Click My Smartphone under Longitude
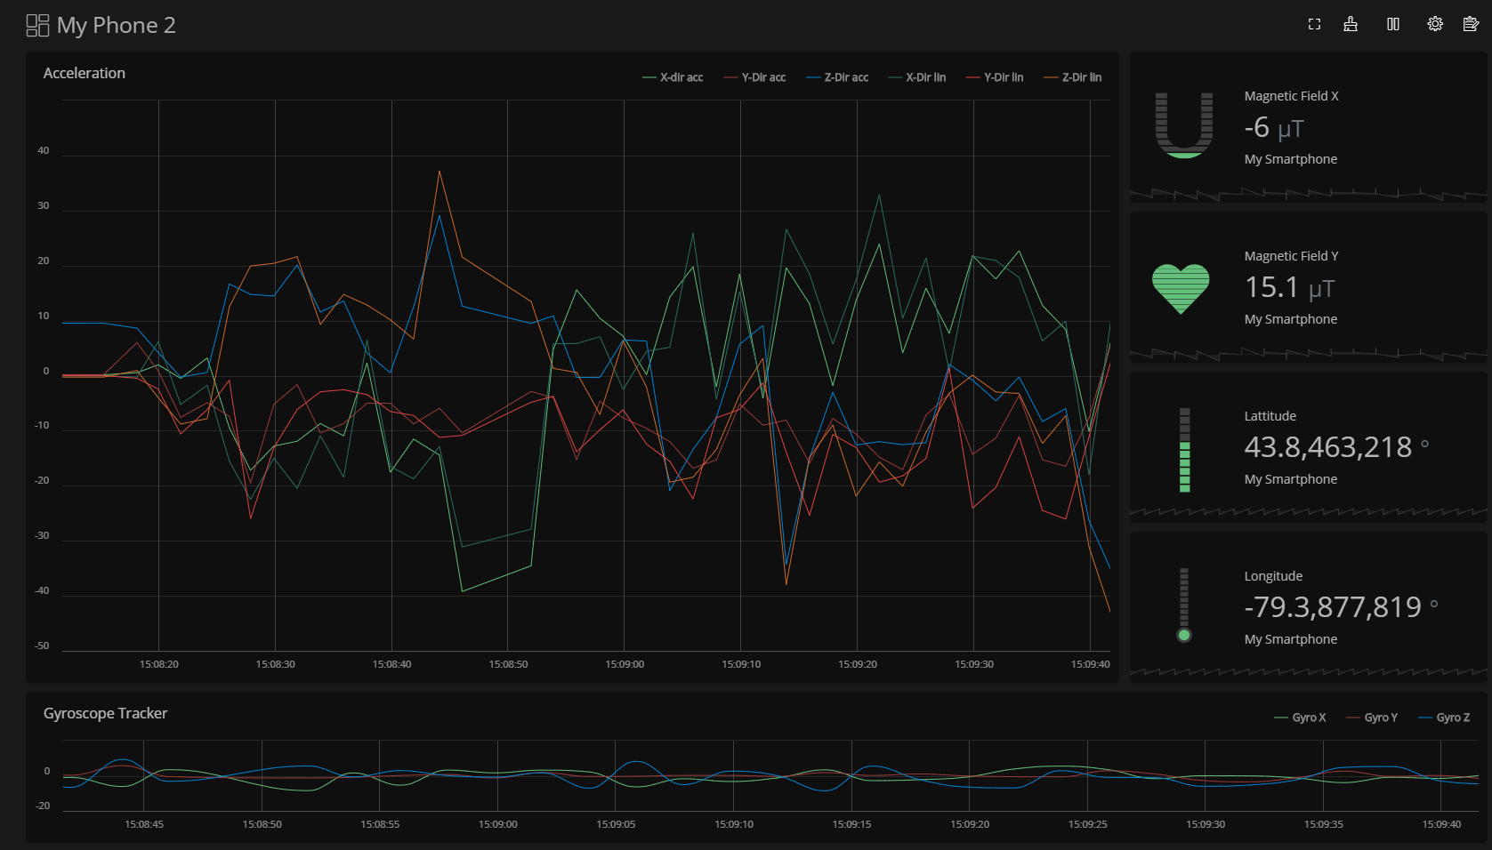The width and height of the screenshot is (1492, 850). coord(1290,639)
